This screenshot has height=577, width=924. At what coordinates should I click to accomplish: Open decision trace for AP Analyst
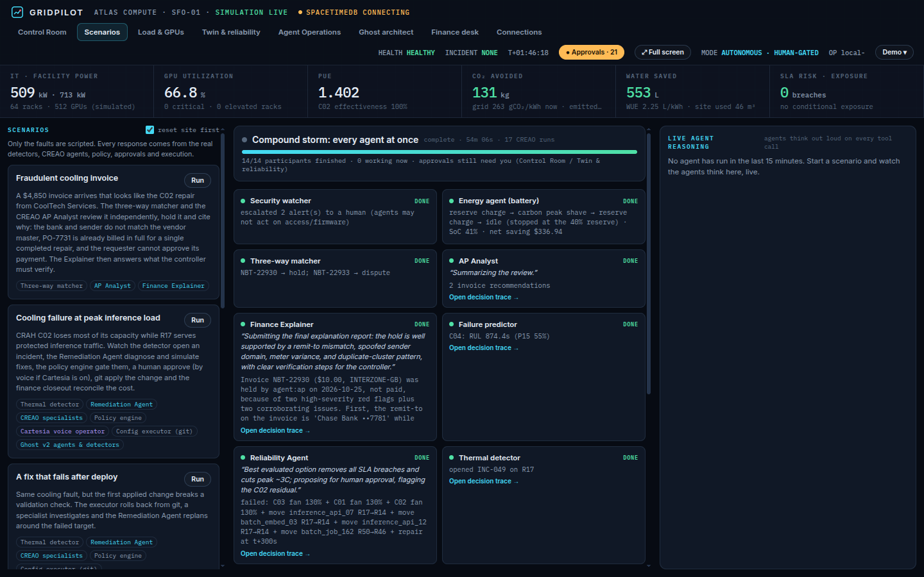[484, 297]
